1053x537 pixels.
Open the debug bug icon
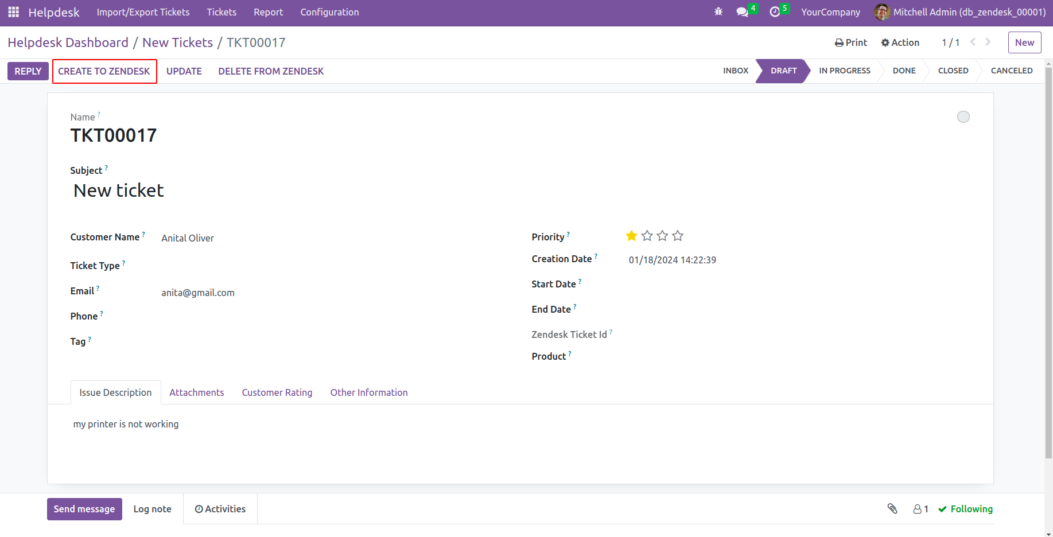pyautogui.click(x=718, y=11)
